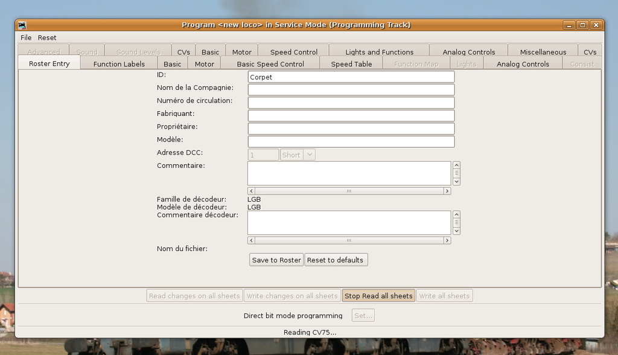The image size is (618, 355).
Task: Click inside the Commentaire text area
Action: pyautogui.click(x=349, y=173)
